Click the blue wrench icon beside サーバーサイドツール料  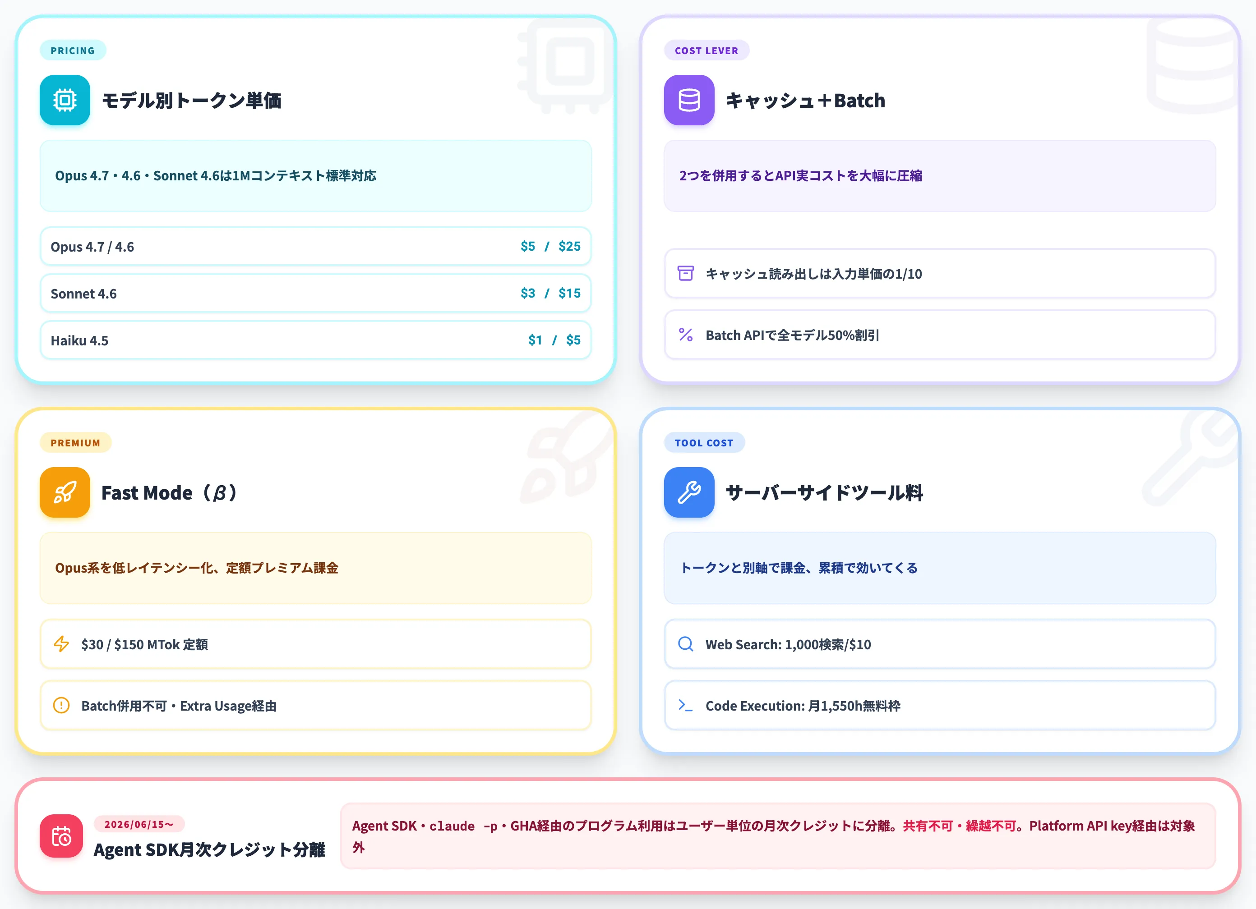[689, 492]
